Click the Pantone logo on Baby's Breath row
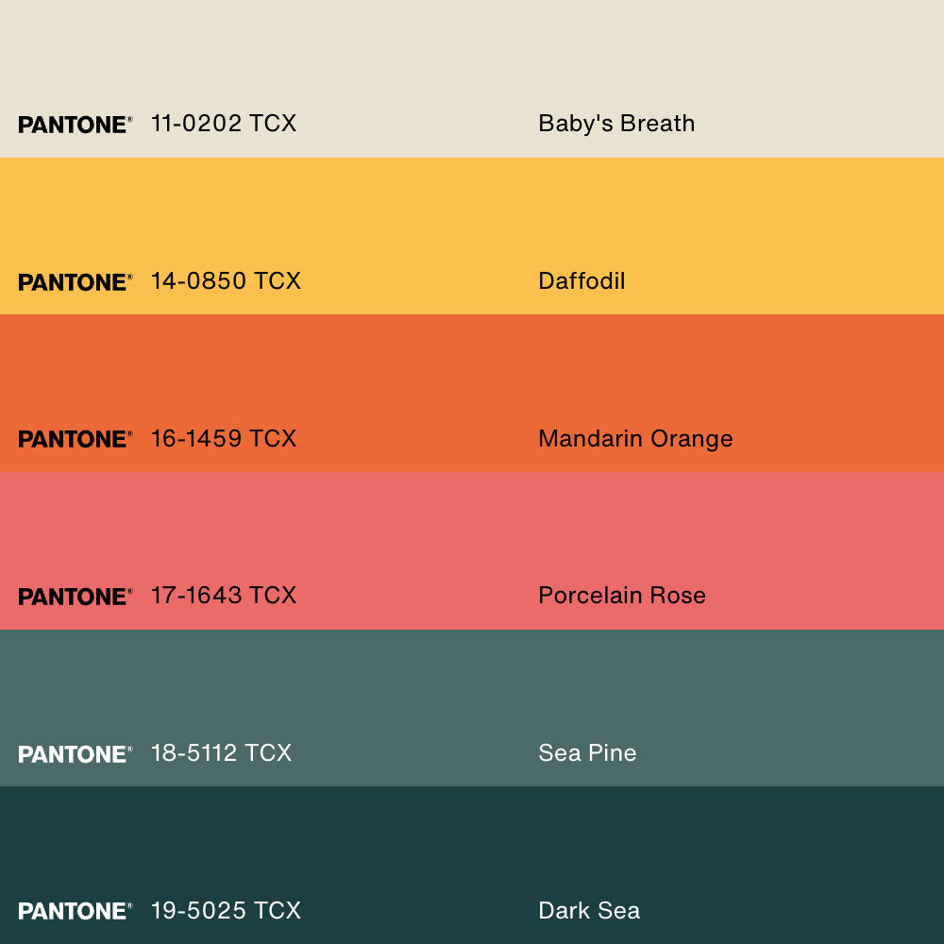Viewport: 944px width, 944px height. point(75,125)
